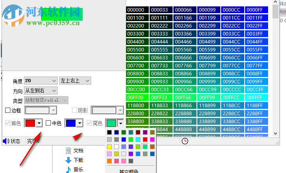Screen dimensions: 286x173
Task: Select color cell 007733 in the table
Action: point(161,66)
